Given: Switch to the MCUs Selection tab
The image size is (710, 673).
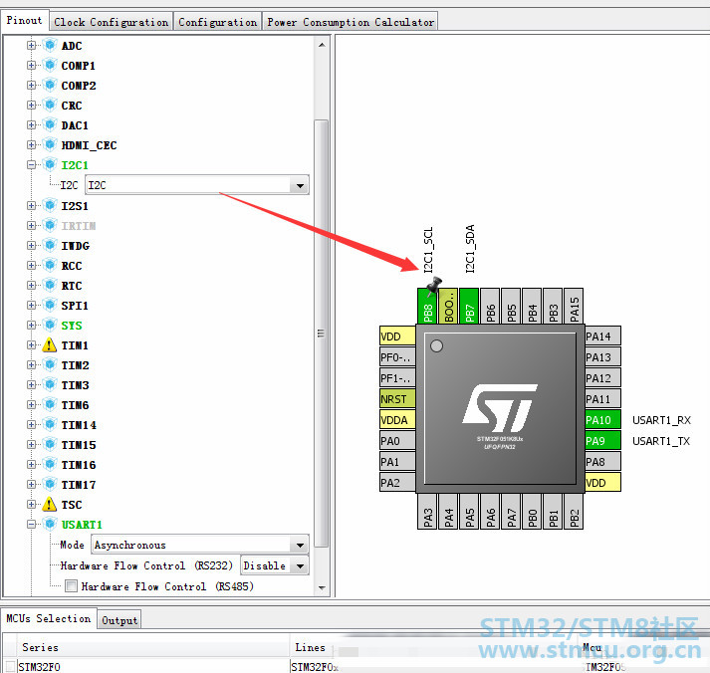Looking at the screenshot, I should (49, 618).
